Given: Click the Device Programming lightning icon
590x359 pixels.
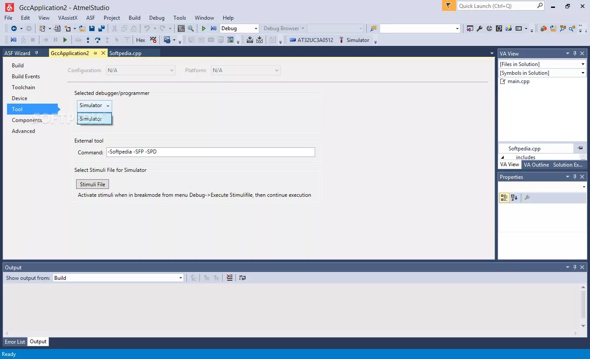Looking at the screenshot, I should (x=509, y=28).
